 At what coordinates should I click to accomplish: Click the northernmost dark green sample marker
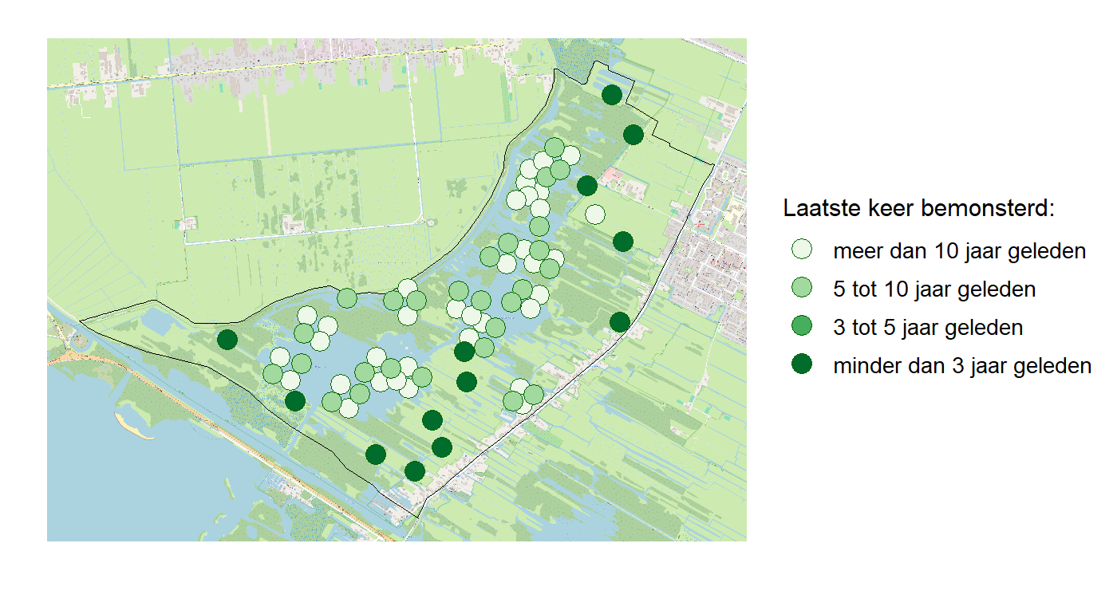point(612,95)
